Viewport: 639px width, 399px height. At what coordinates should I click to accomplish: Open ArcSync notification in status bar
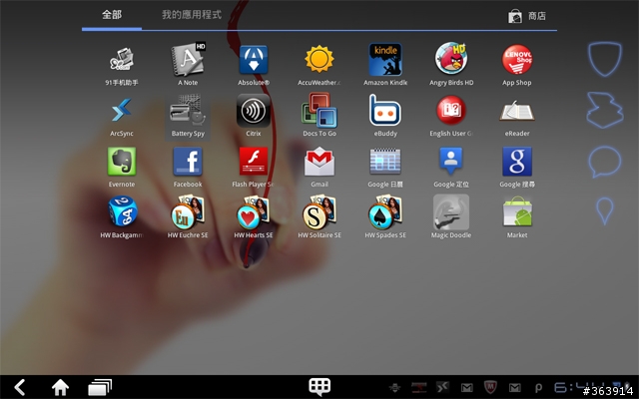[x=442, y=387]
